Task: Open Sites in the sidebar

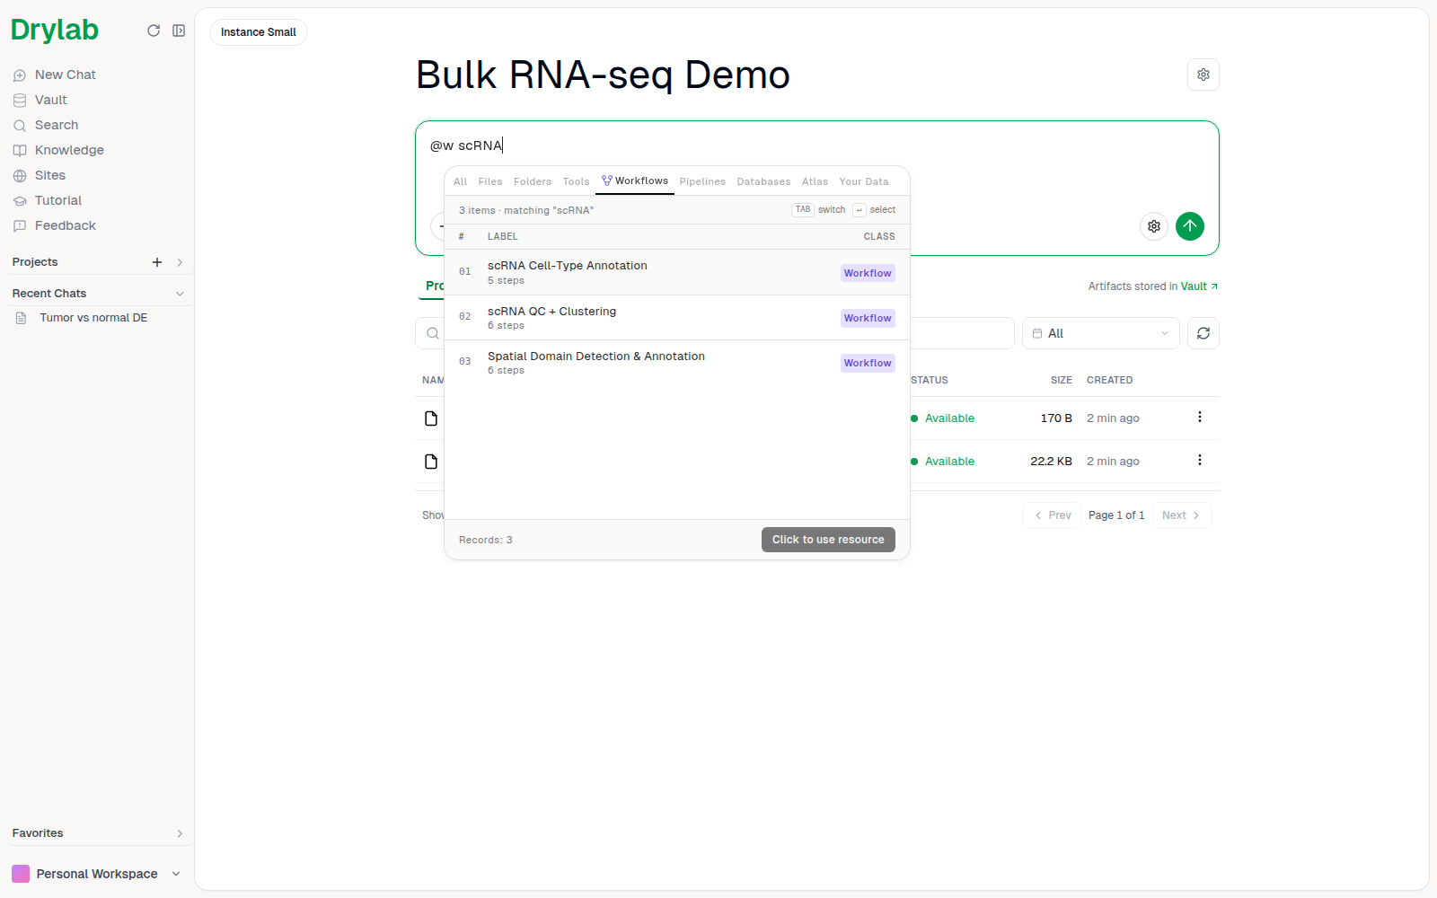Action: (40, 175)
